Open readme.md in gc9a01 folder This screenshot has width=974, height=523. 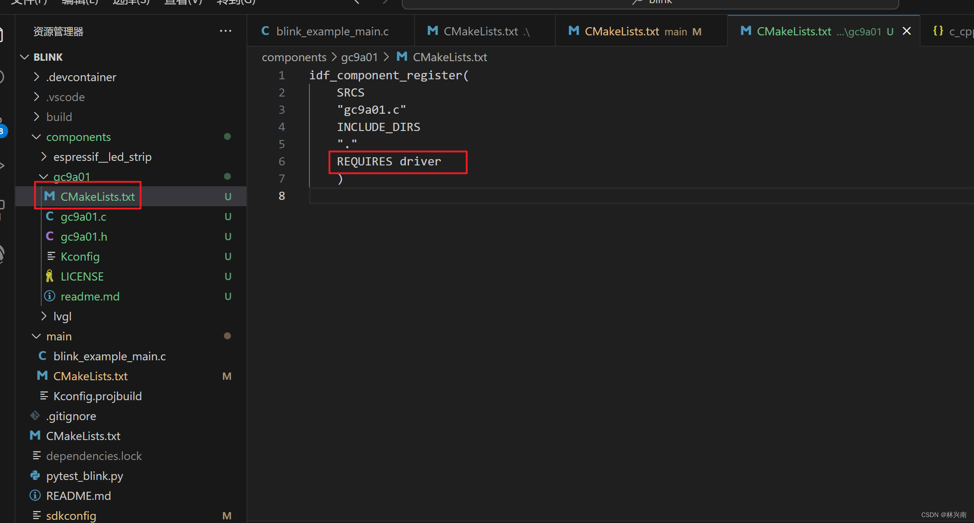pos(131,296)
